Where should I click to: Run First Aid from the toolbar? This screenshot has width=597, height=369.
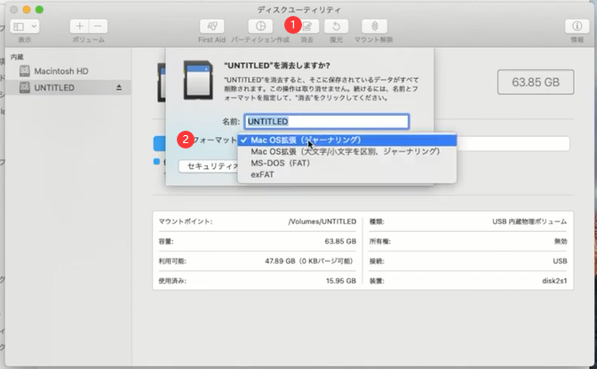point(212,27)
